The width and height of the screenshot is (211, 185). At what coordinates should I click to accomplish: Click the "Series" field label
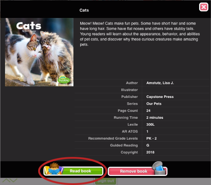132,104
